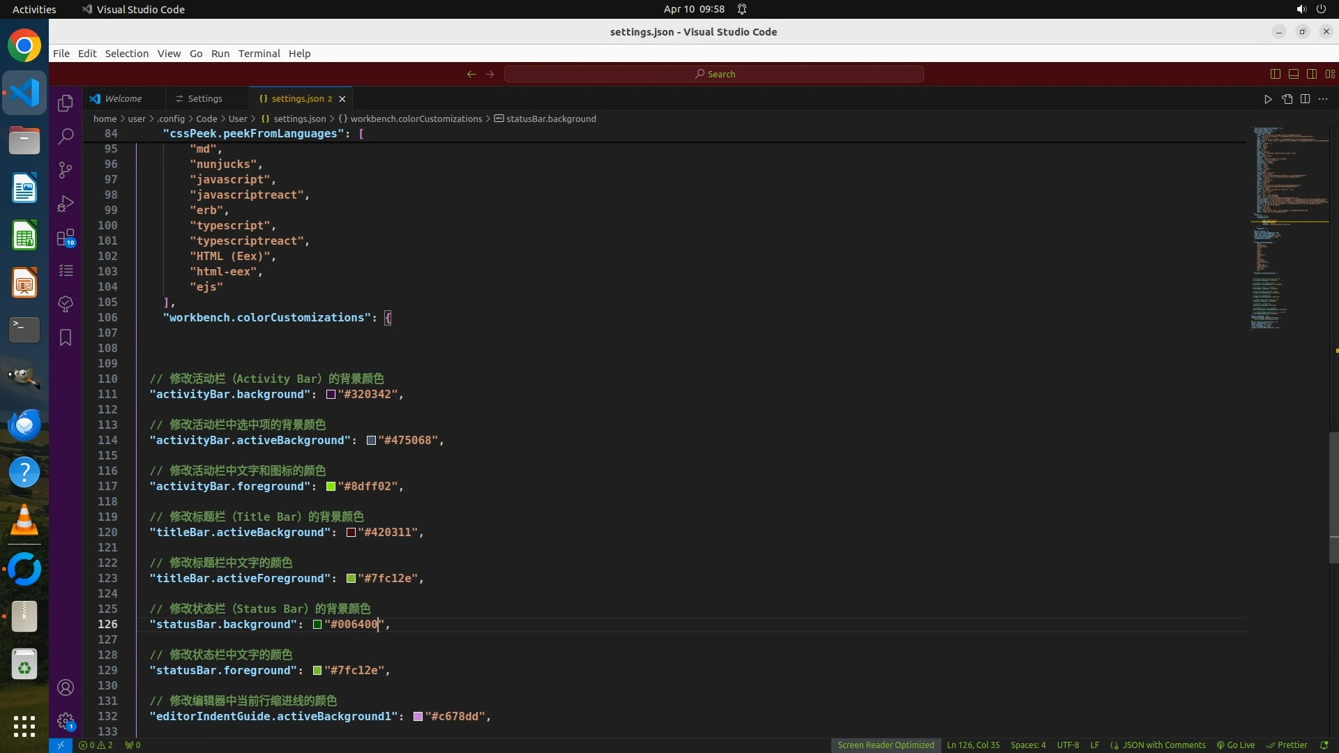Open the Explorer view in activity bar
1339x753 pixels.
coord(66,103)
